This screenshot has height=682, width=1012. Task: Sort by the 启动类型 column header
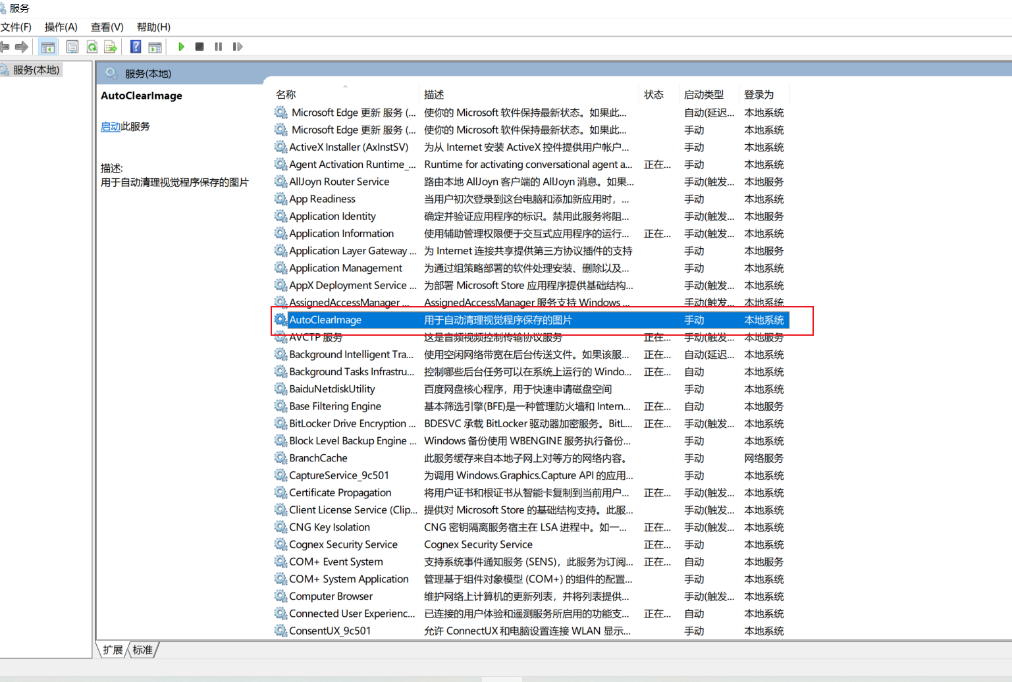click(x=704, y=95)
